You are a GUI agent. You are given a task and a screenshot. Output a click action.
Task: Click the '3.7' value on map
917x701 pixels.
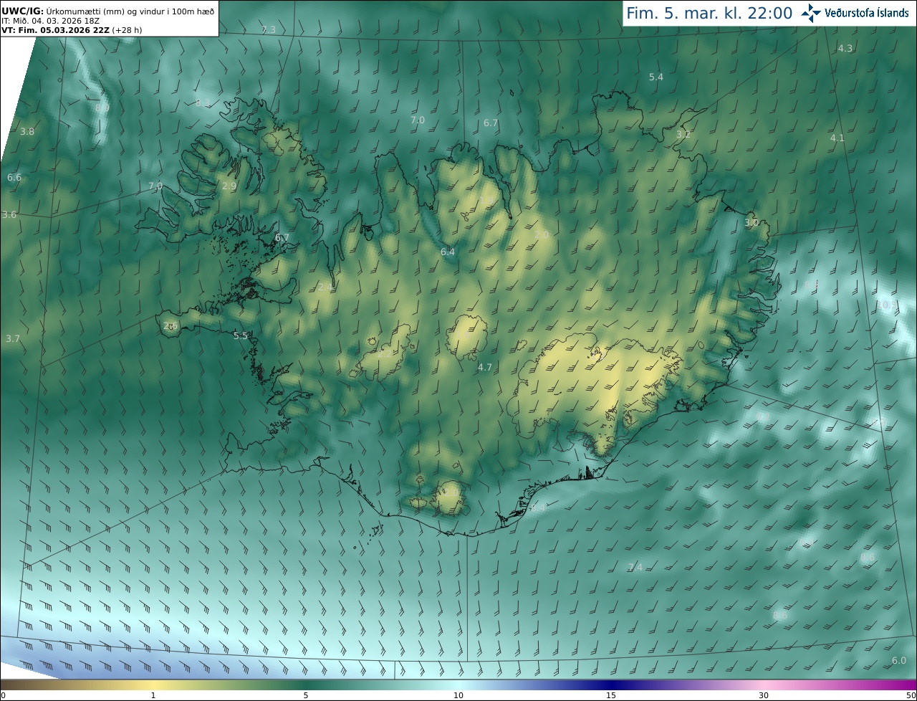(13, 338)
